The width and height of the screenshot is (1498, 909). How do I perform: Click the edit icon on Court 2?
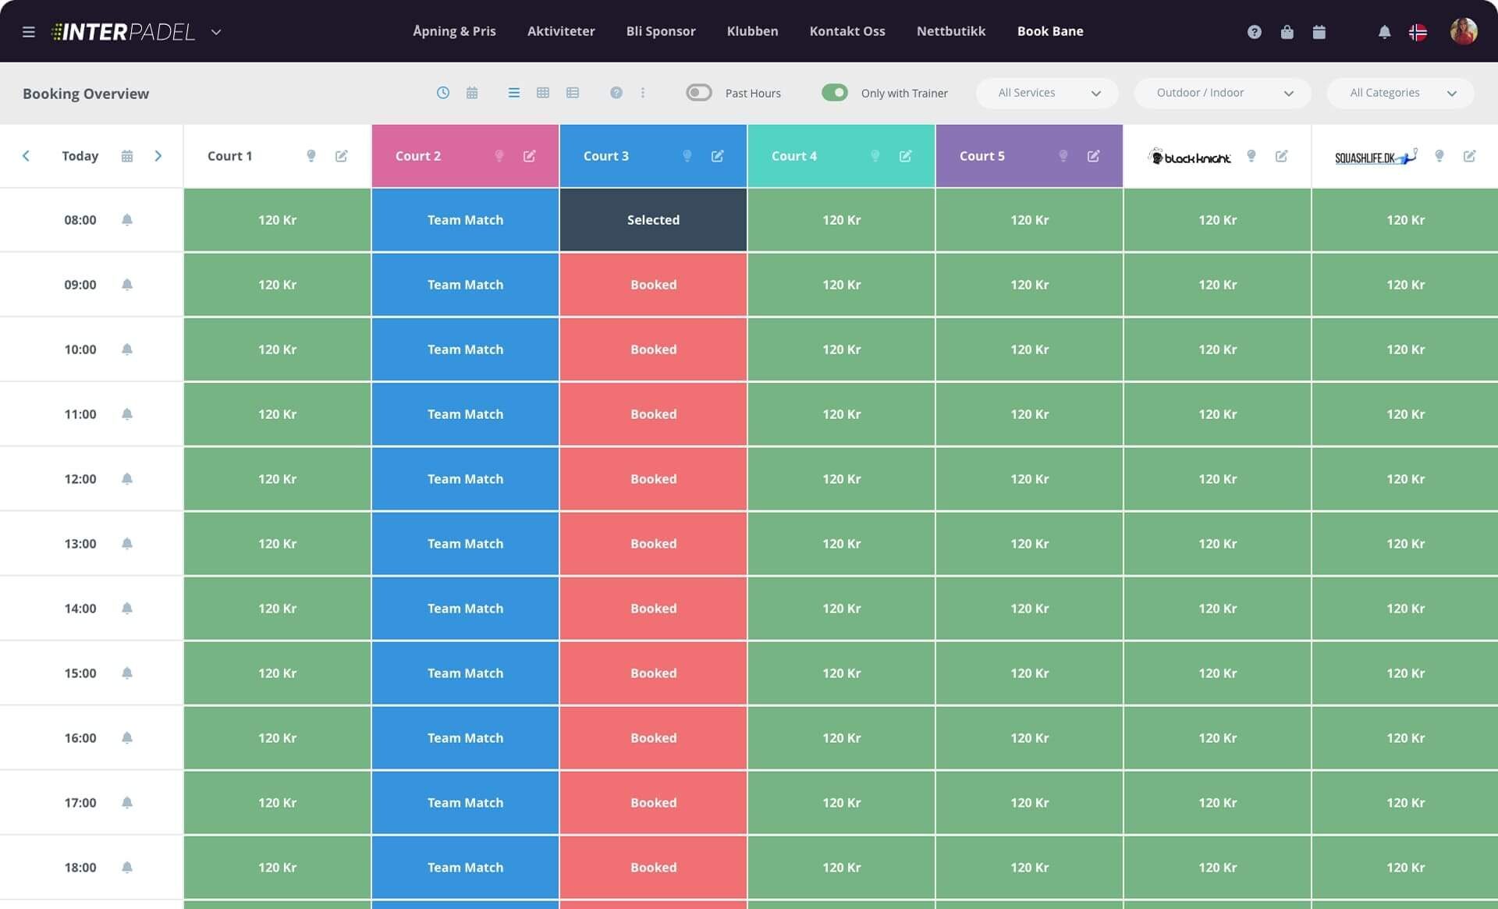529,156
